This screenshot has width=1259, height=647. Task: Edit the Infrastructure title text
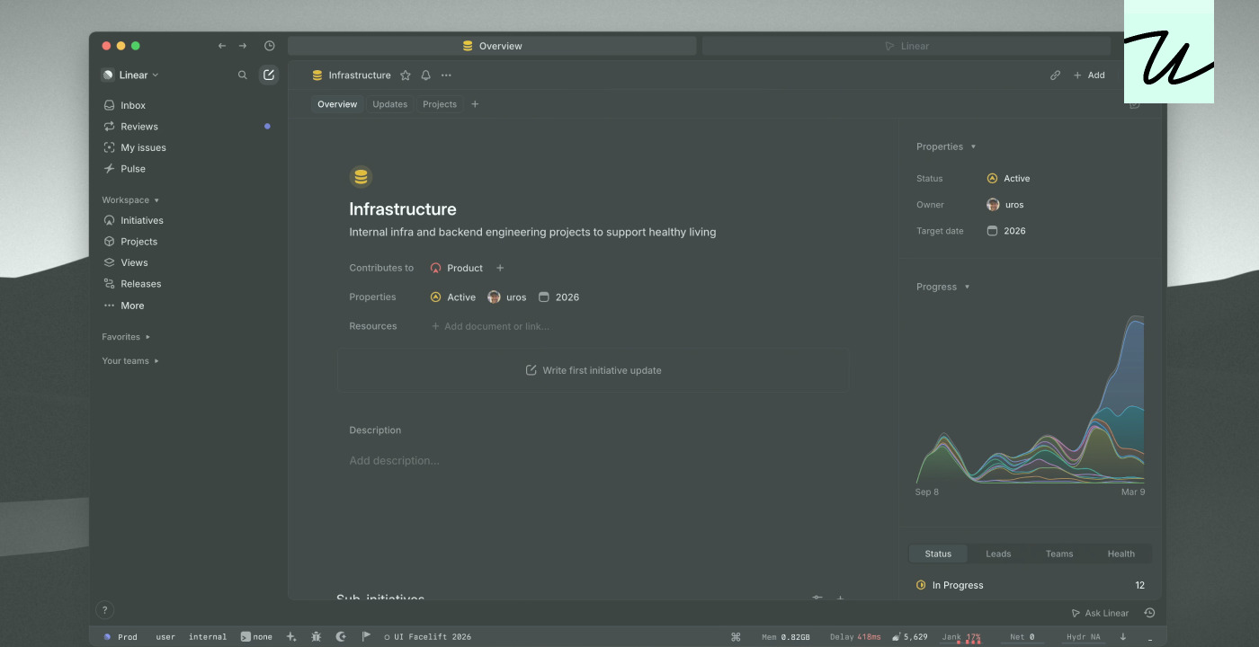[x=403, y=209]
